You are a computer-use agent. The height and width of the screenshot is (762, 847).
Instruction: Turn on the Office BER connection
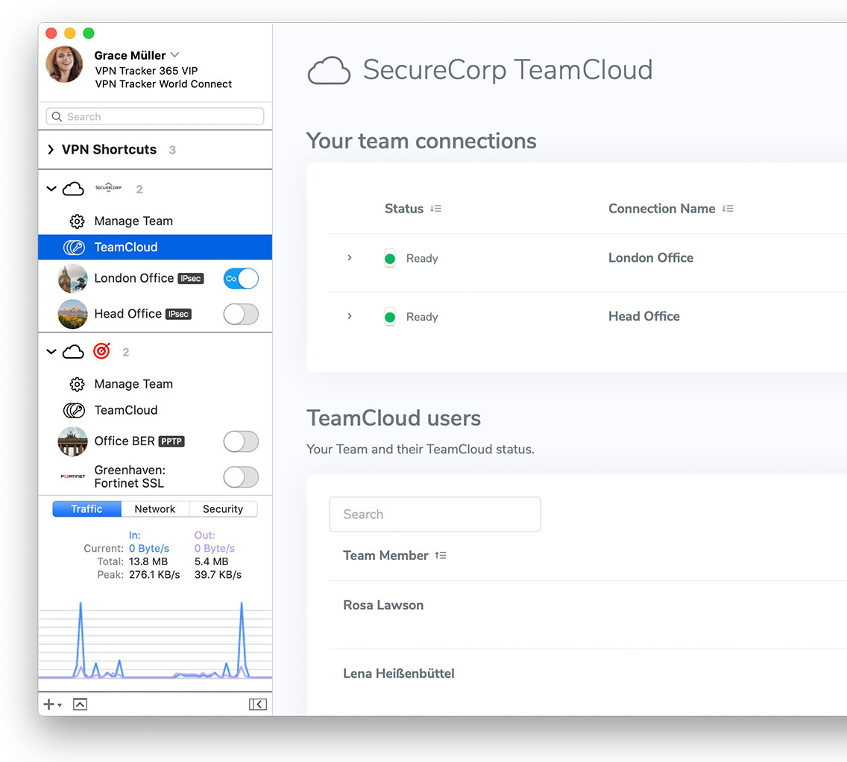coord(241,441)
